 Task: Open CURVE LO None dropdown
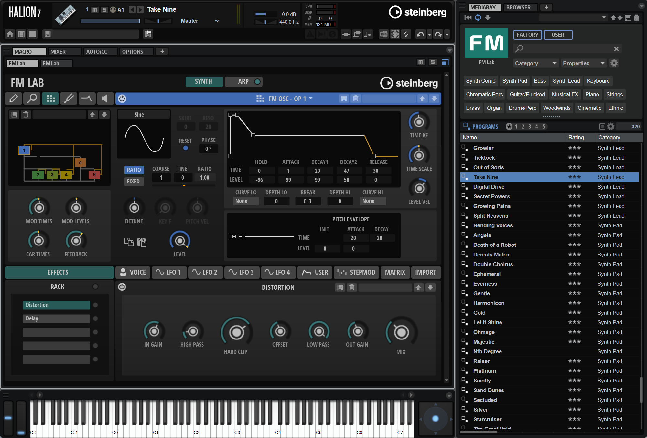246,201
